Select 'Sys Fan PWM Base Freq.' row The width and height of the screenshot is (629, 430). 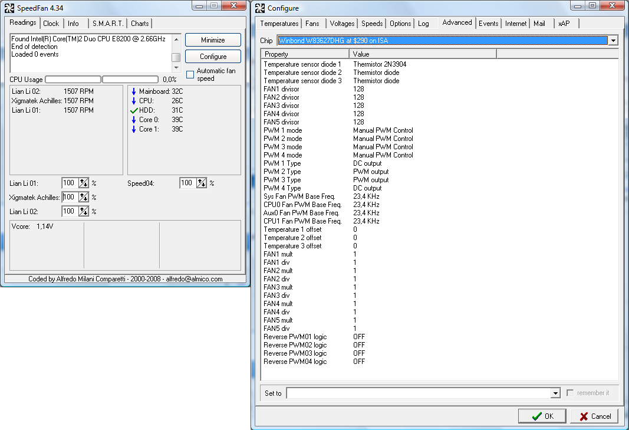(440, 196)
